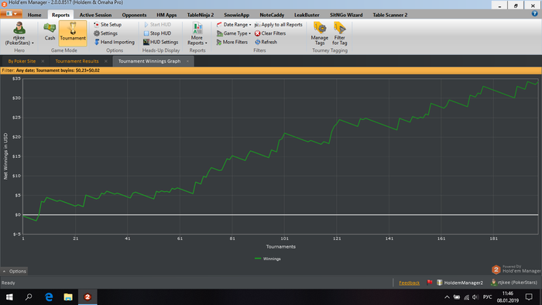Open the Windows Start menu
This screenshot has height=305, width=542.
point(9,297)
